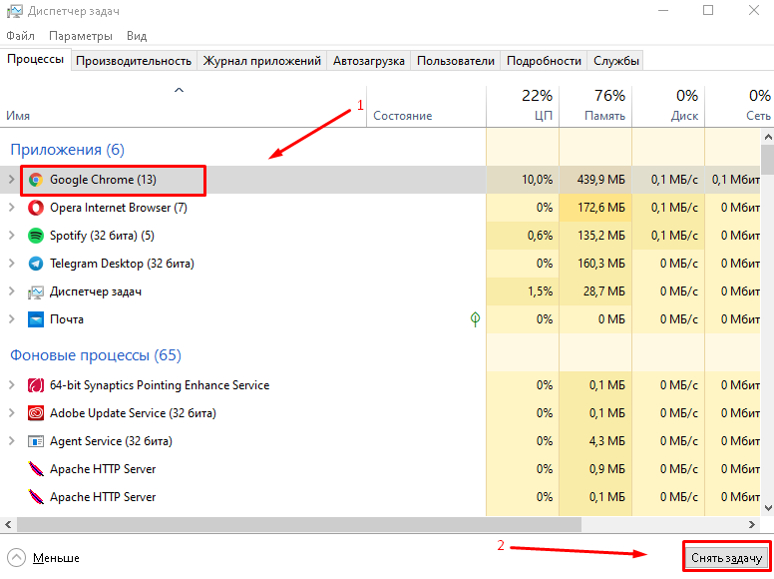Image resolution: width=774 pixels, height=579 pixels.
Task: Expand 64-bit Synaptics Pointing Enhance Service
Action: (11, 385)
